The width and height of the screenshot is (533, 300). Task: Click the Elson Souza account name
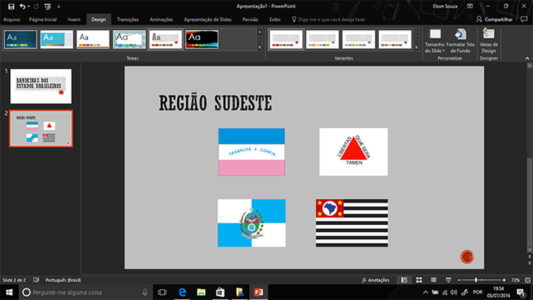pos(445,6)
